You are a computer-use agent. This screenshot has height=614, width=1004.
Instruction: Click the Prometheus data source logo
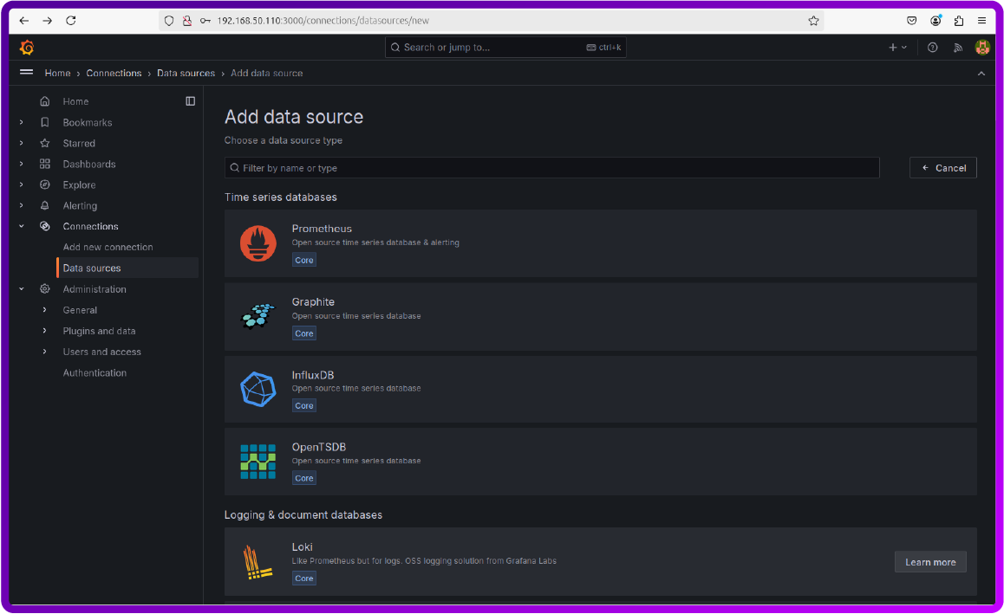pyautogui.click(x=258, y=243)
